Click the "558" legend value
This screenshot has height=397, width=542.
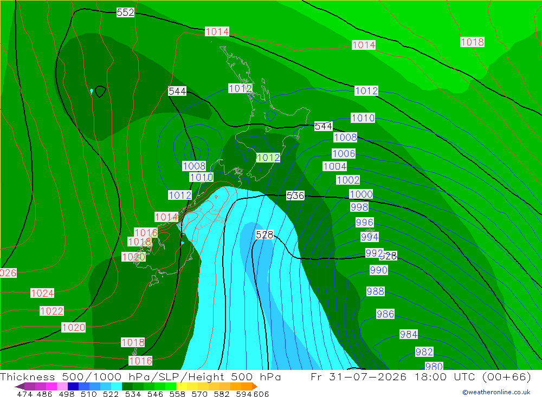[176, 394]
